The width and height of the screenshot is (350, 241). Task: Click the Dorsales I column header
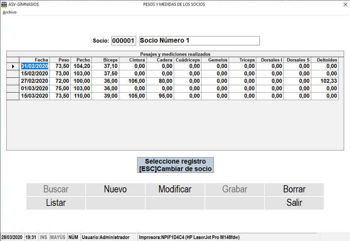click(x=270, y=60)
